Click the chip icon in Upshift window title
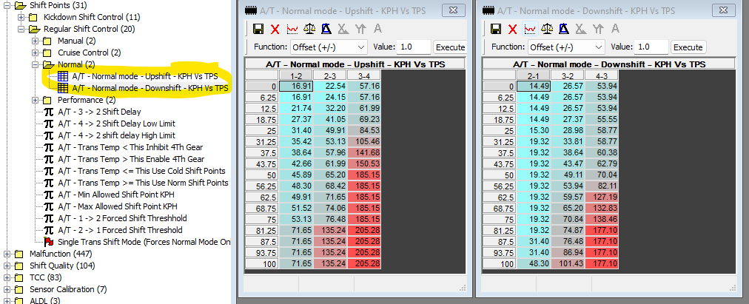Image resolution: width=749 pixels, height=304 pixels. tap(250, 10)
